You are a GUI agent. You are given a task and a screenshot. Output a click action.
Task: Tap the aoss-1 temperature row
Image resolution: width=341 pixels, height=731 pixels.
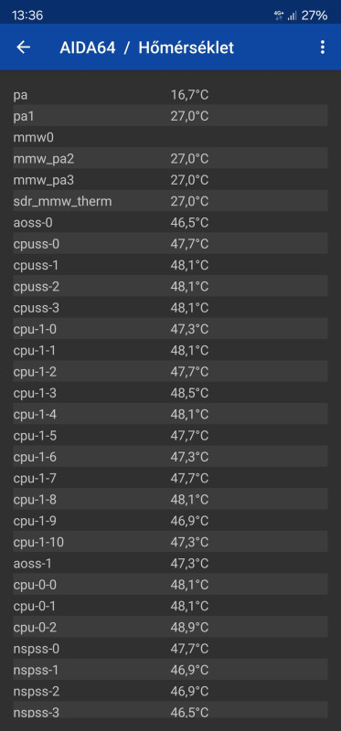click(170, 564)
